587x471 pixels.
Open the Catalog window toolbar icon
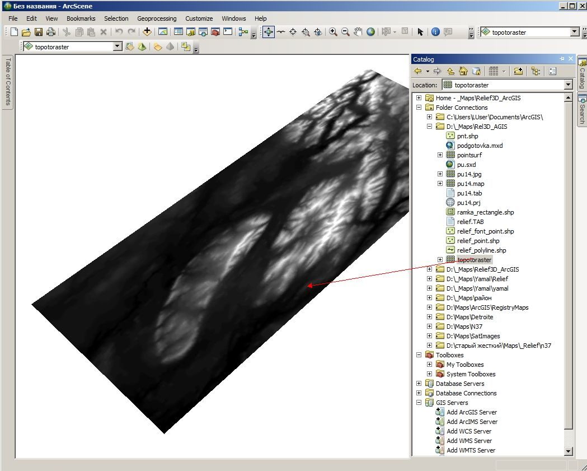pyautogui.click(x=191, y=32)
